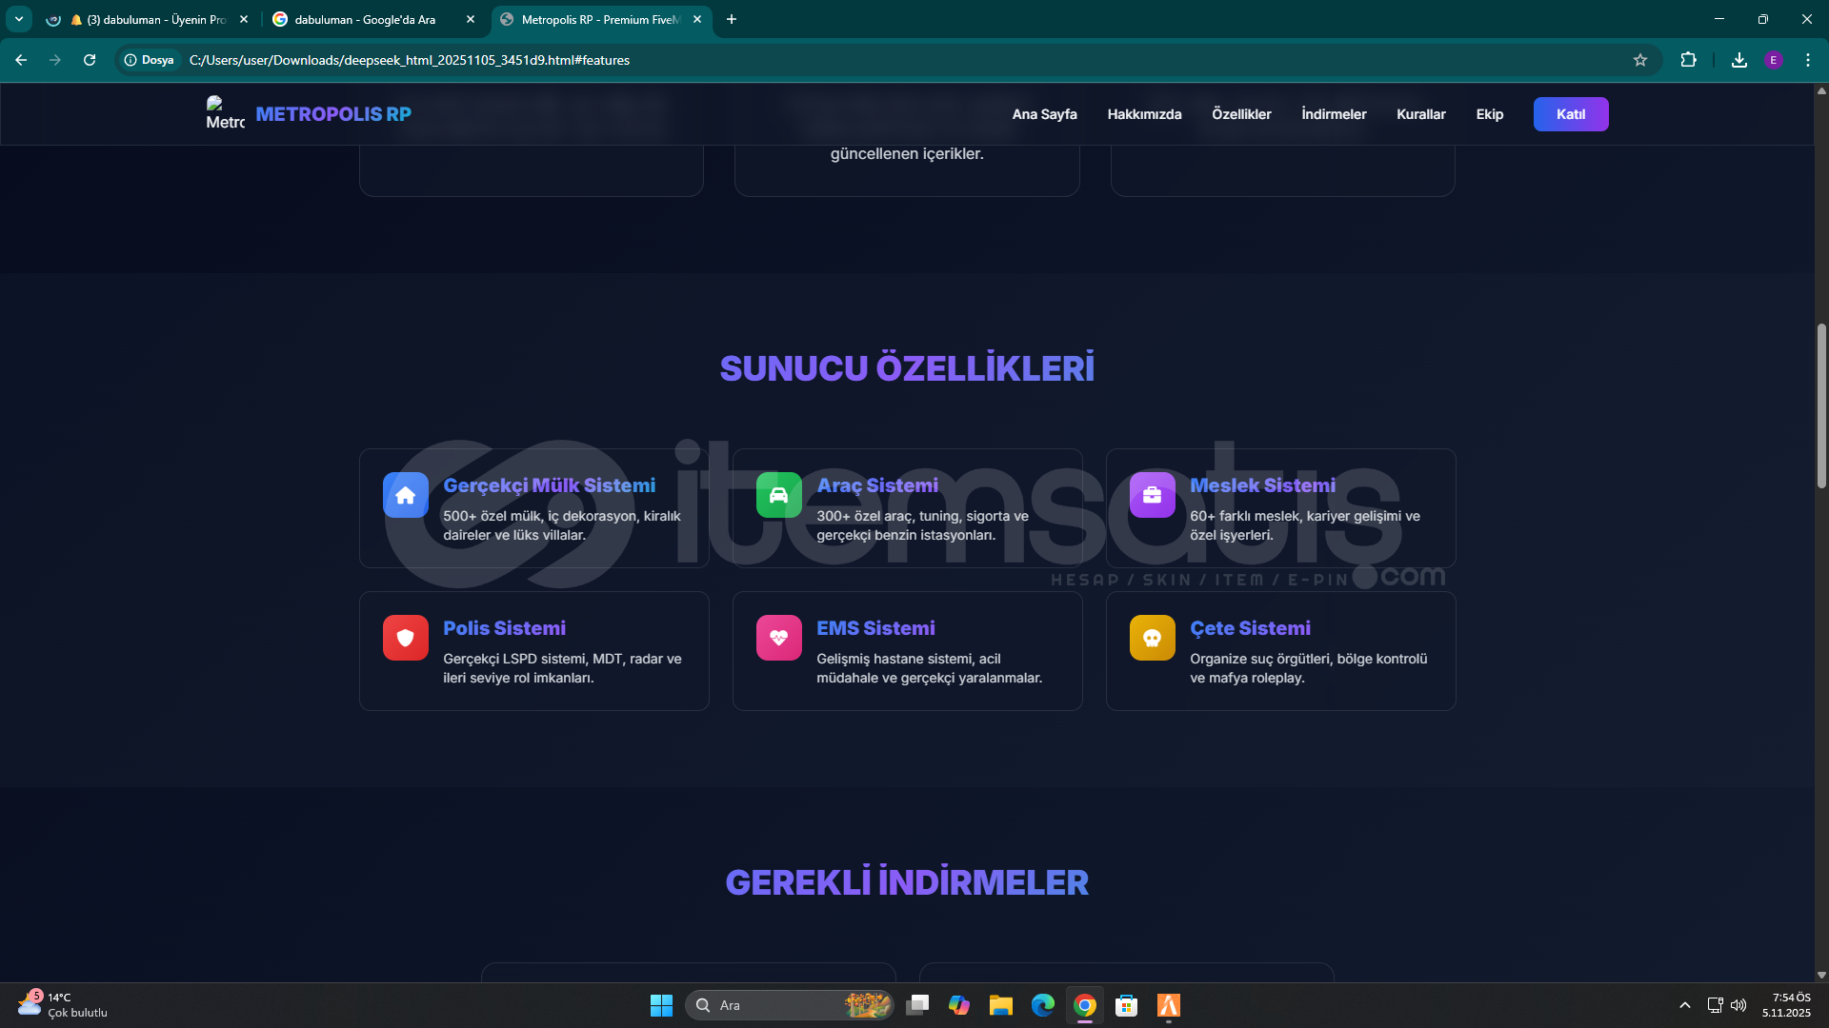Open File Explorer from the taskbar
The image size is (1829, 1028).
tap(1000, 1005)
